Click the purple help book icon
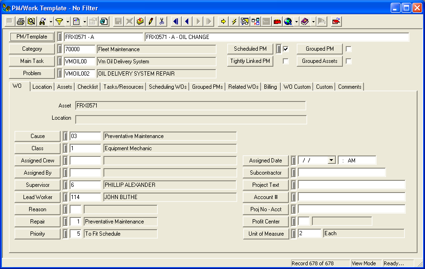Viewport: 425px width, 269px height. [305, 22]
